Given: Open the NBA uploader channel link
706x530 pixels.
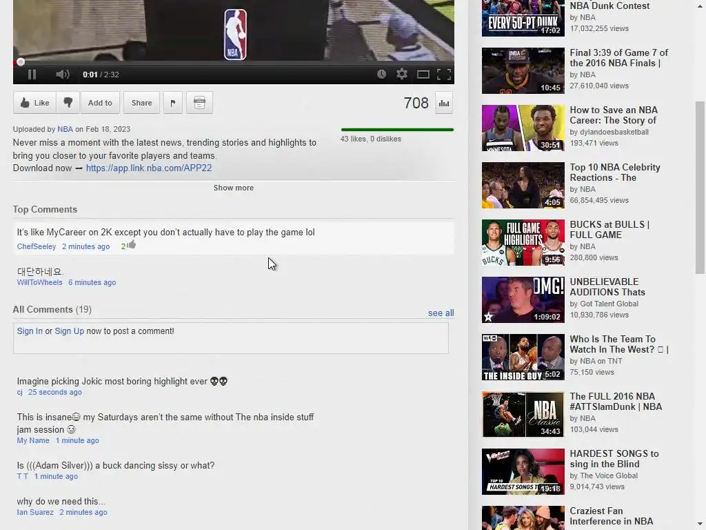Looking at the screenshot, I should pyautogui.click(x=65, y=129).
